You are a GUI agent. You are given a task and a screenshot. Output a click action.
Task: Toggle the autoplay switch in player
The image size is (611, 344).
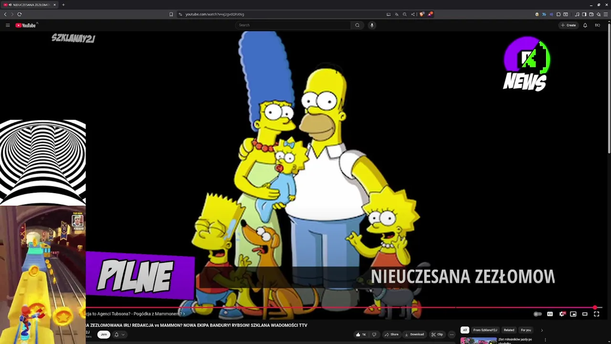tap(537, 314)
